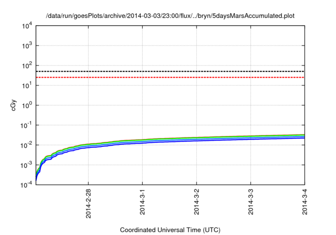Screen dimensions: 336x235
Task: Click the 2014-2-28 date tick label
Action: tap(88, 204)
